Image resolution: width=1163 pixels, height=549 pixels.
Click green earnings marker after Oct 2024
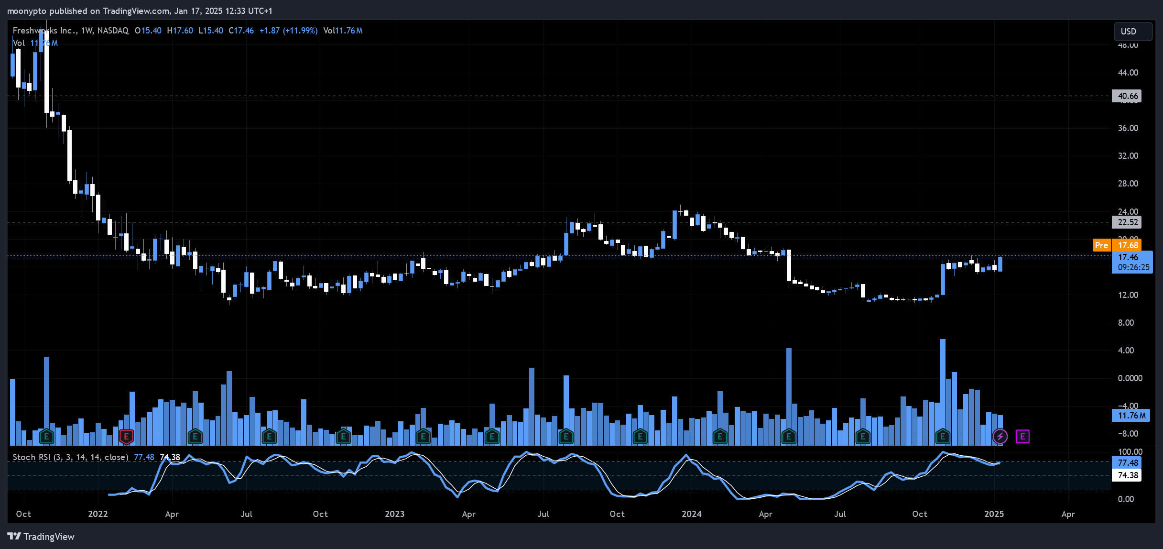click(x=943, y=436)
